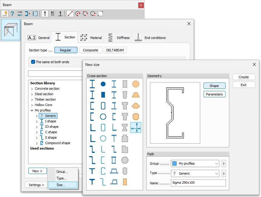Select the hexagonal cross-section icon
Image resolution: width=261 pixels, height=197 pixels.
tap(136, 106)
